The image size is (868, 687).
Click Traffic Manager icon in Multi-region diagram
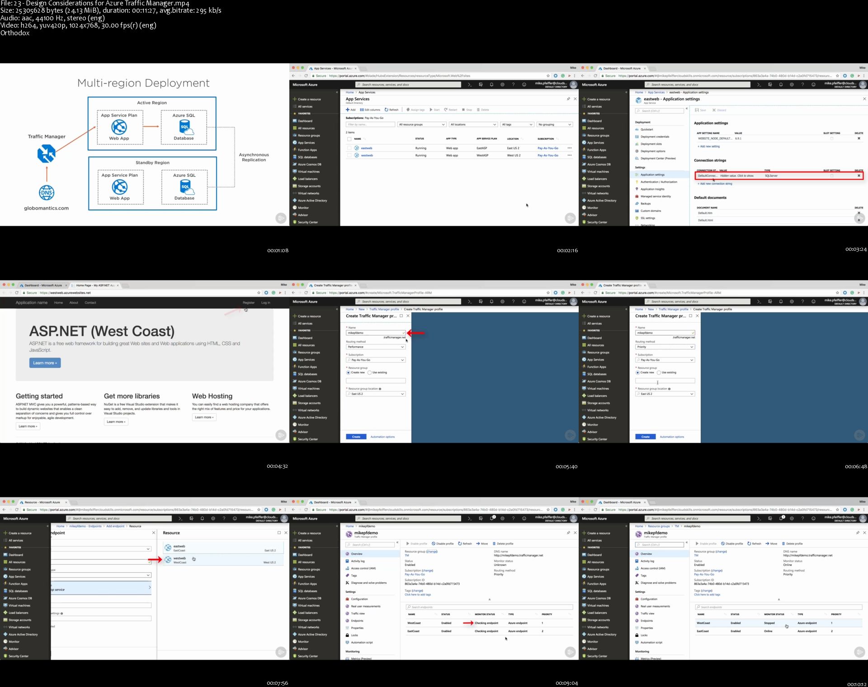[x=46, y=154]
